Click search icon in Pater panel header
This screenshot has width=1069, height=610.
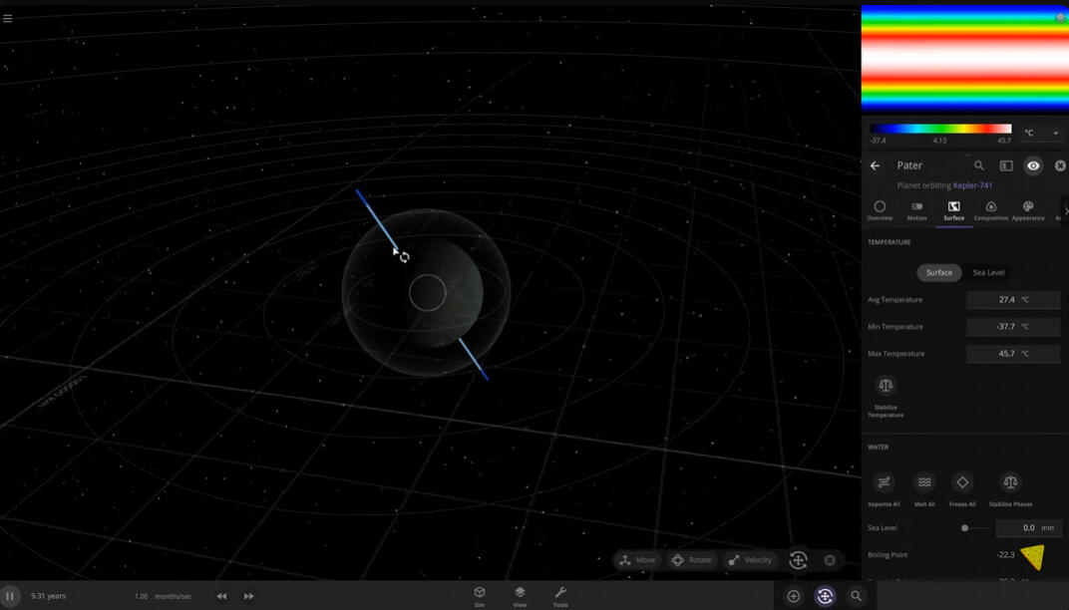pos(979,166)
